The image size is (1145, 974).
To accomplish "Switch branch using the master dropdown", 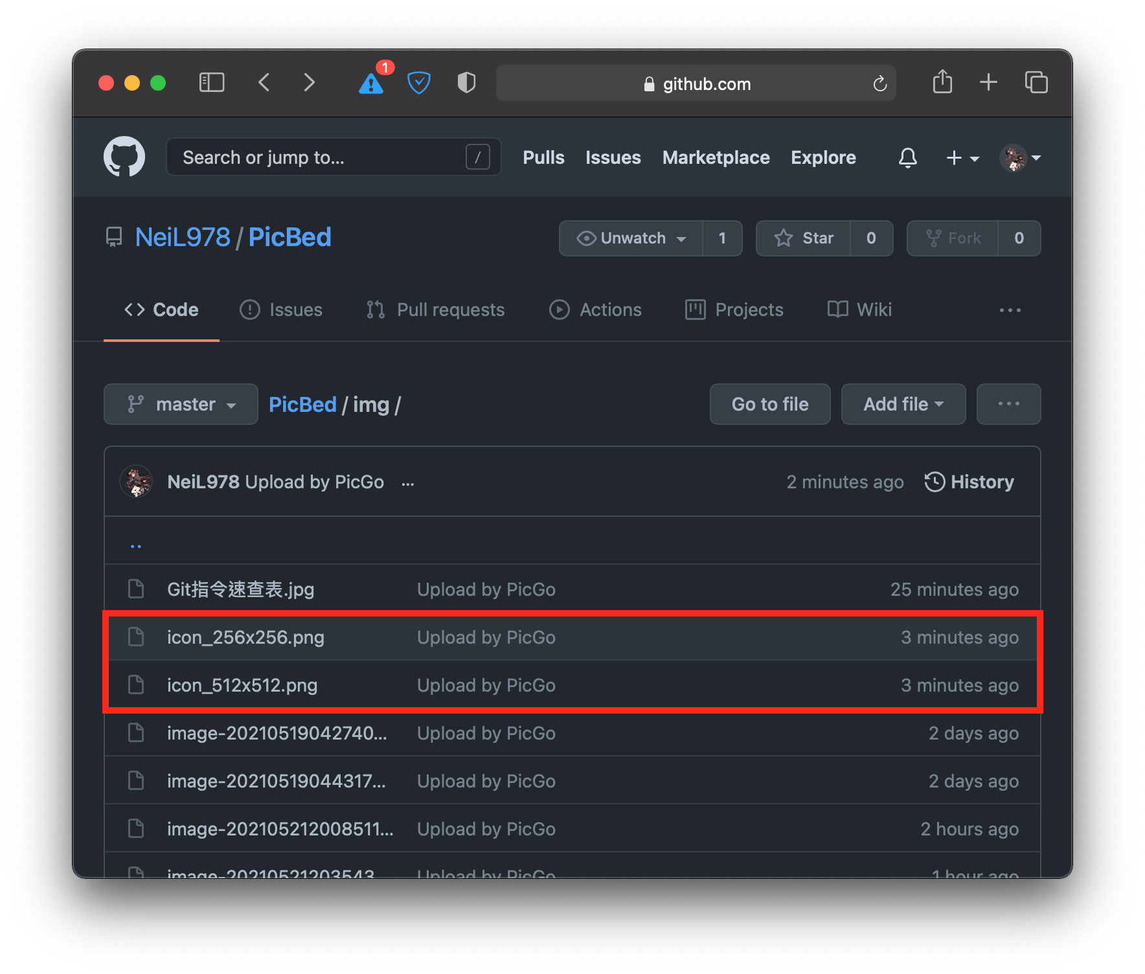I will pos(181,404).
